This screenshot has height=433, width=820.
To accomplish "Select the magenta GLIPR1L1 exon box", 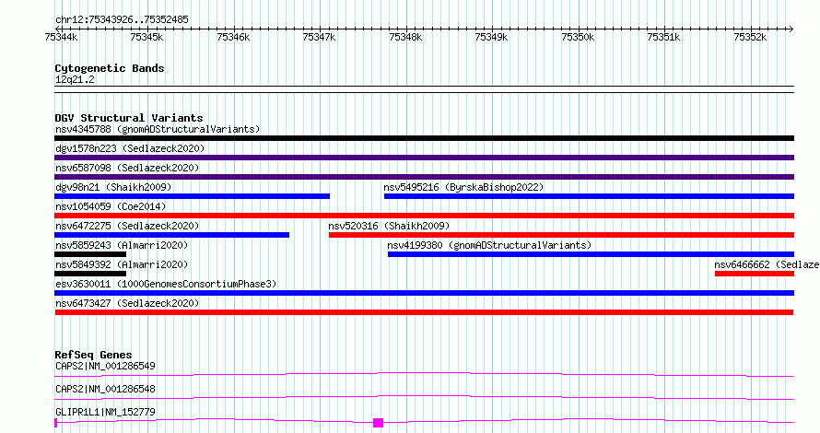I will 378,423.
